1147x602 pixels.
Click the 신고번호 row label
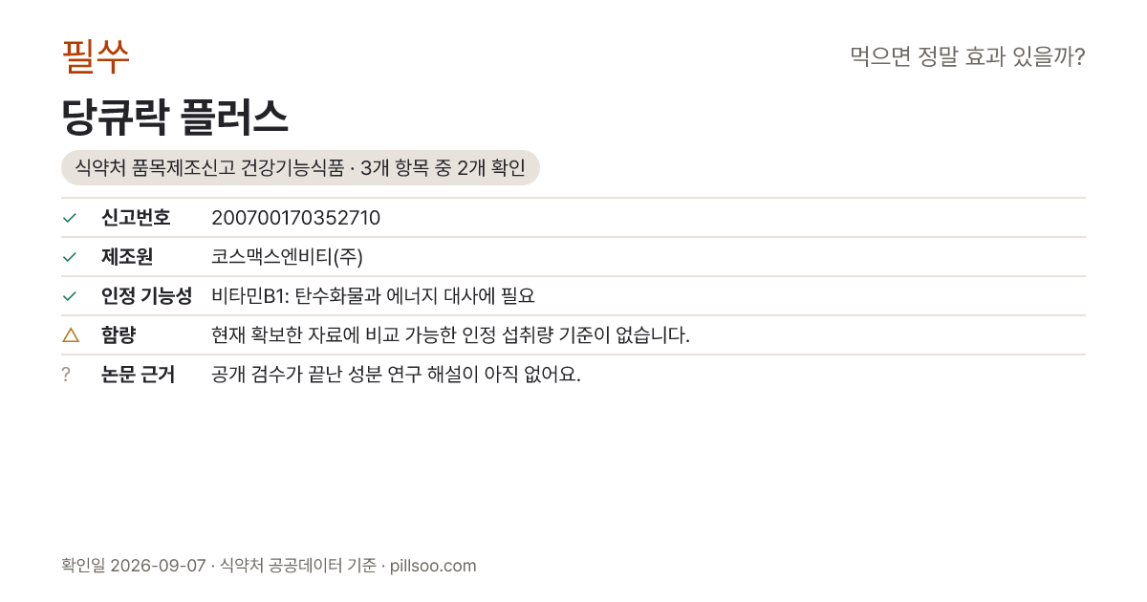(136, 218)
